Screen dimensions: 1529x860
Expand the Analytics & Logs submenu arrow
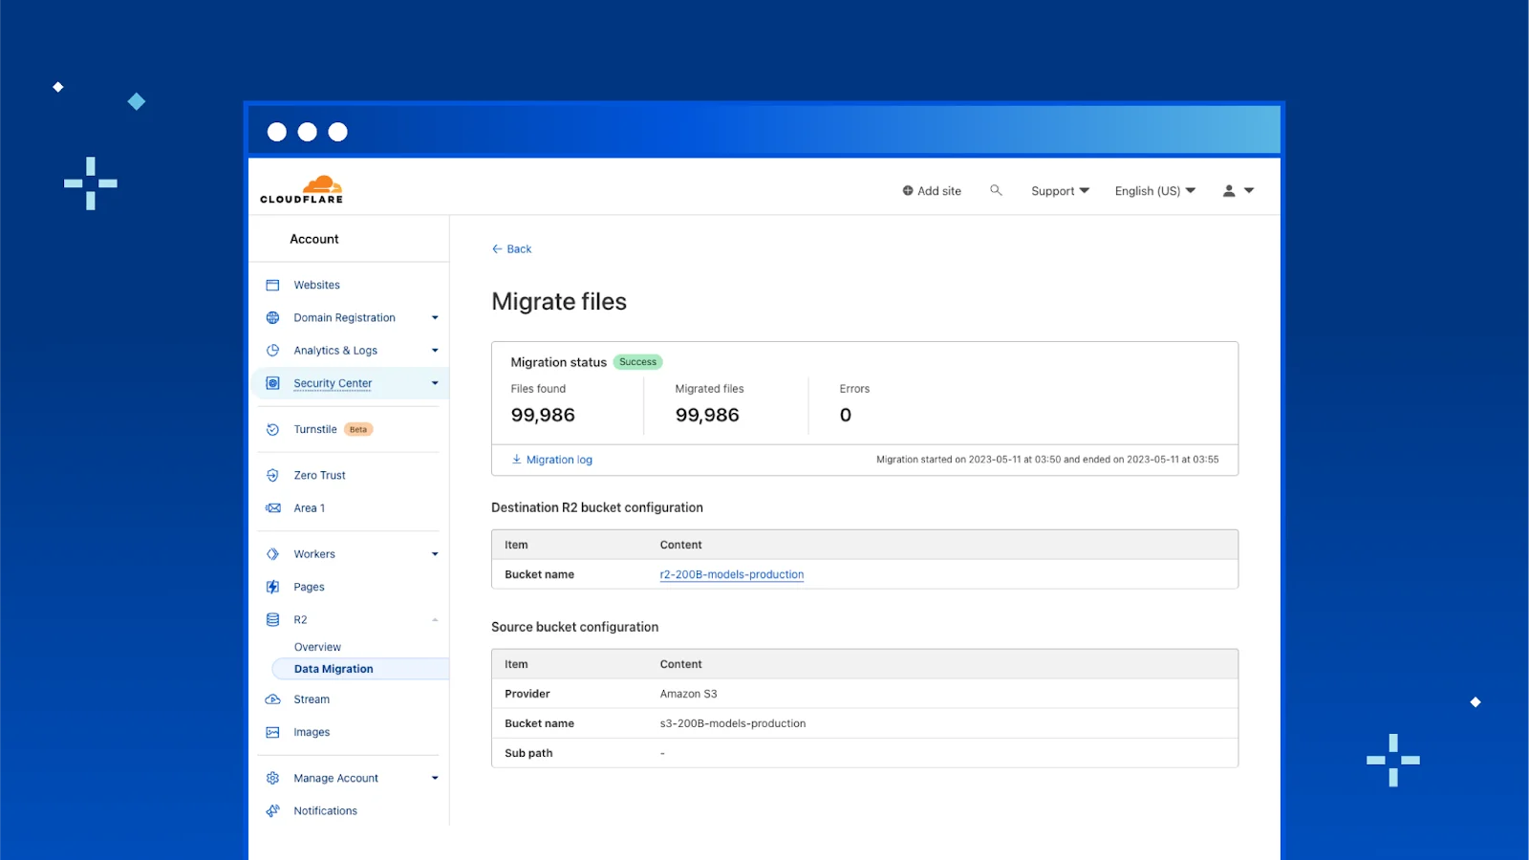coord(435,351)
